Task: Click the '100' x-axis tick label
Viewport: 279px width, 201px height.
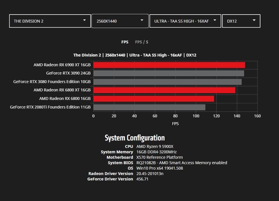Action: [x=196, y=116]
